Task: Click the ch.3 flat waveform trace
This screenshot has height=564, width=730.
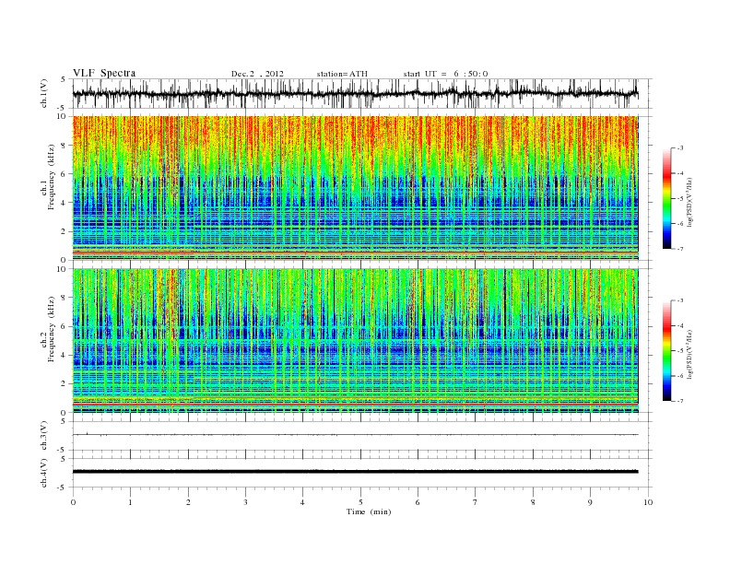Action: 355,435
